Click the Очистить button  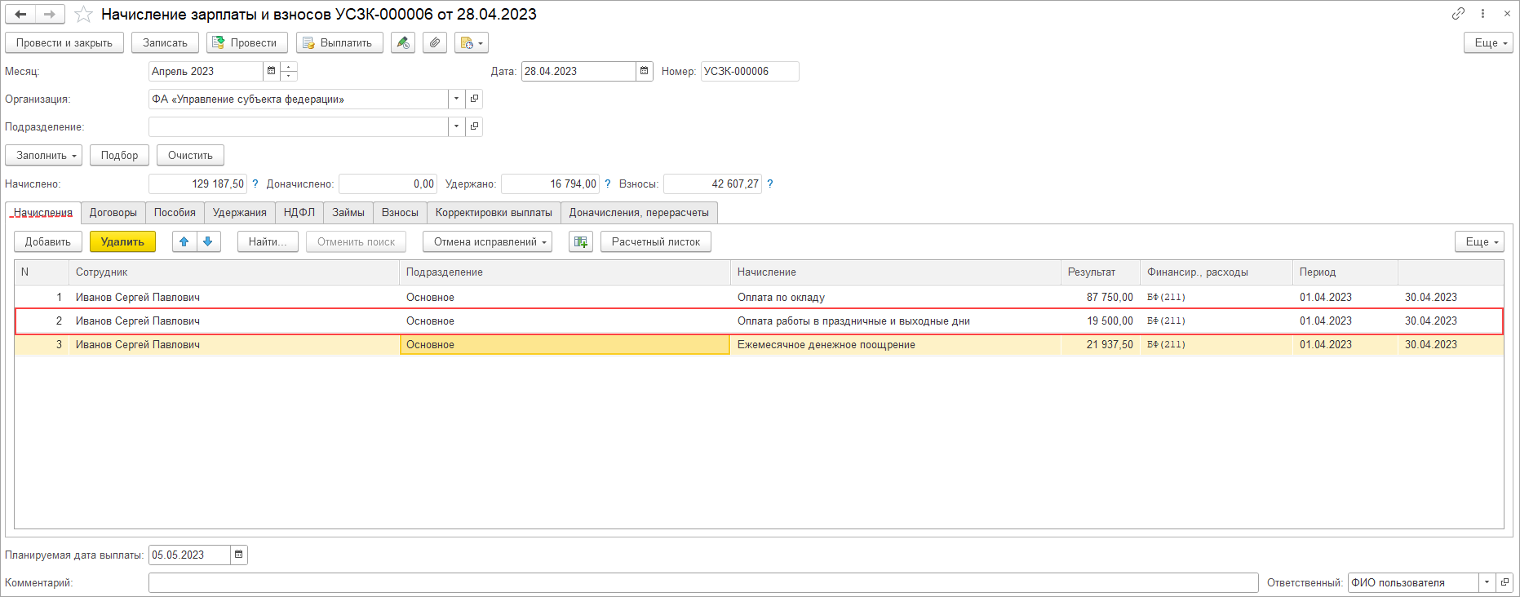pyautogui.click(x=190, y=155)
